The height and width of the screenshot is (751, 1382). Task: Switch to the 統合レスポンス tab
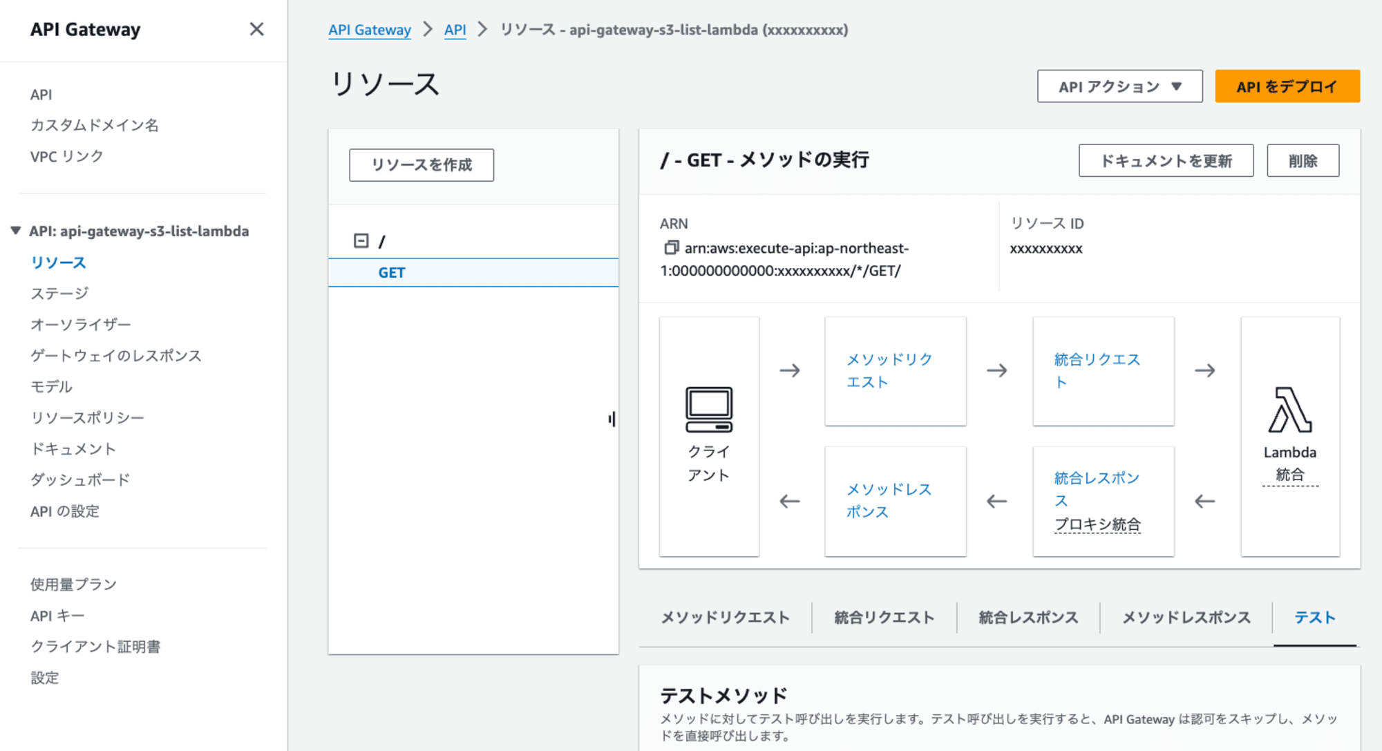pyautogui.click(x=1028, y=617)
